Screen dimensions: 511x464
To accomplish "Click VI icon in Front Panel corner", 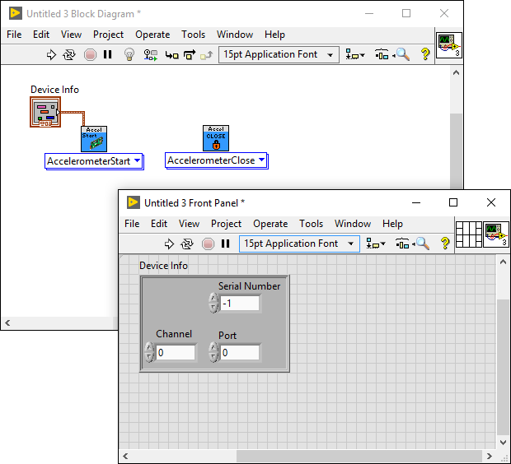I will click(496, 234).
